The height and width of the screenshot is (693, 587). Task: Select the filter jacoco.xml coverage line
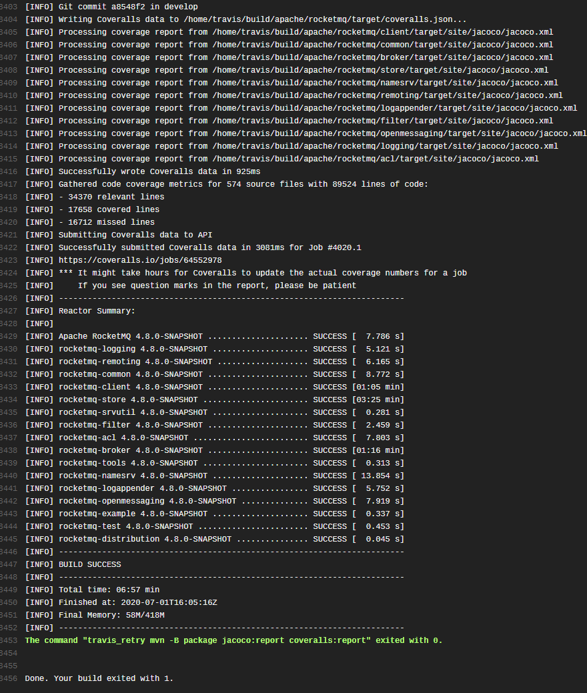tap(289, 121)
